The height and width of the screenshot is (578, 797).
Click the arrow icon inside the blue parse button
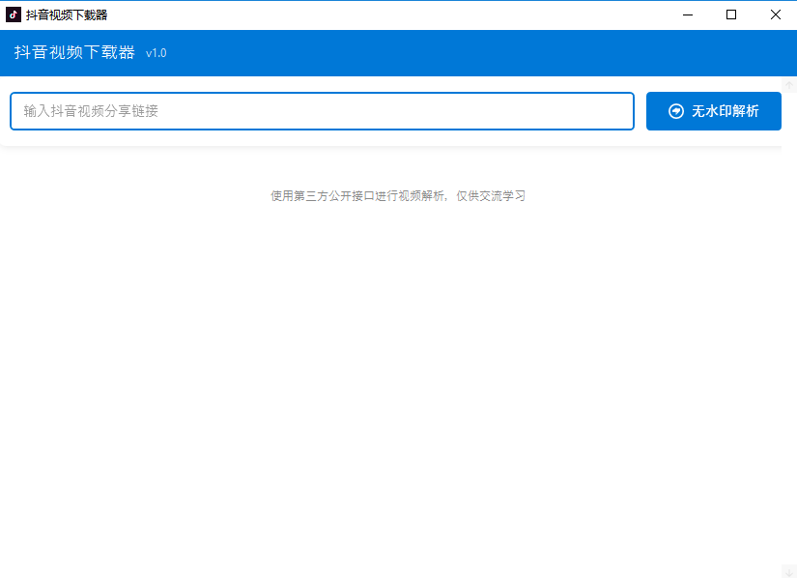pos(675,110)
